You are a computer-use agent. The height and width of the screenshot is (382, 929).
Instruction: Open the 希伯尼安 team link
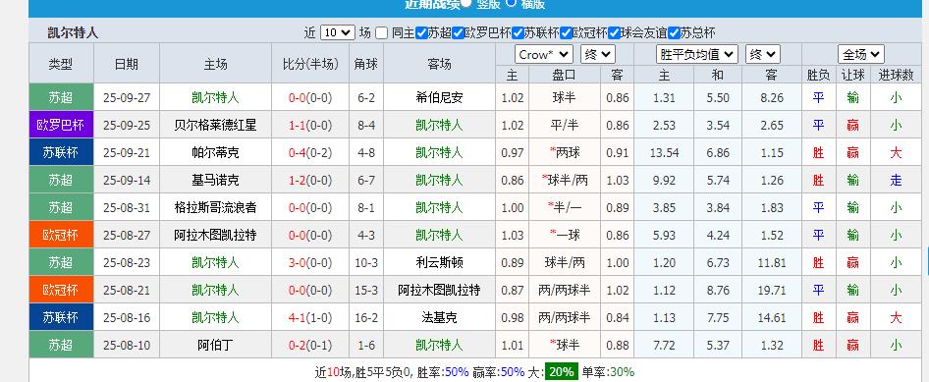point(439,98)
